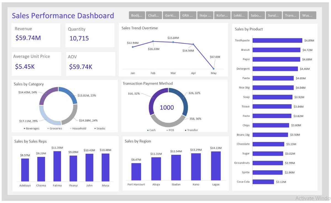
Task: Click the AOV value $59.74K
Action: [x=81, y=67]
